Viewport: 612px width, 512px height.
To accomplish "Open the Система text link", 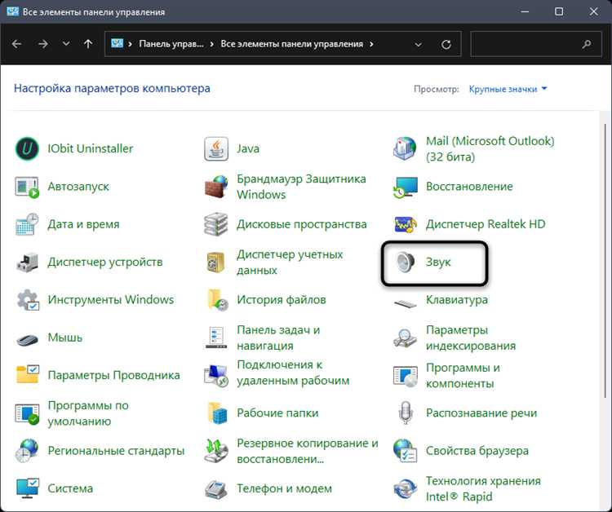I will 70,489.
